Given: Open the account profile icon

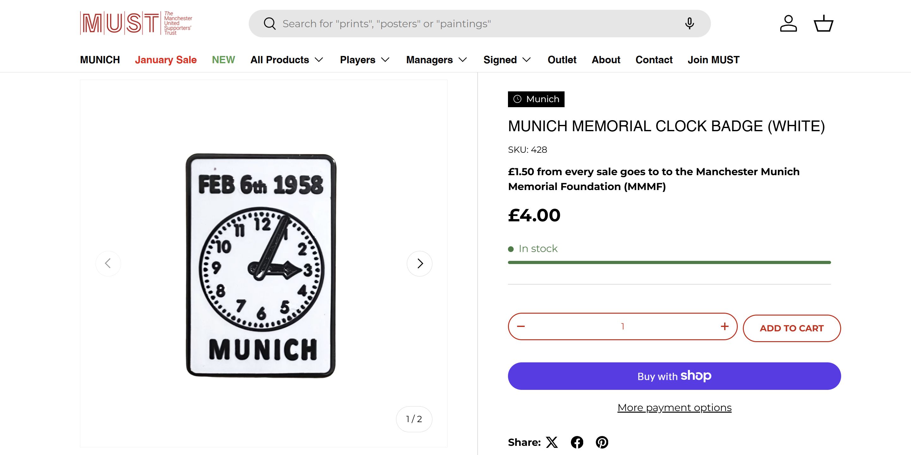Looking at the screenshot, I should (x=788, y=24).
